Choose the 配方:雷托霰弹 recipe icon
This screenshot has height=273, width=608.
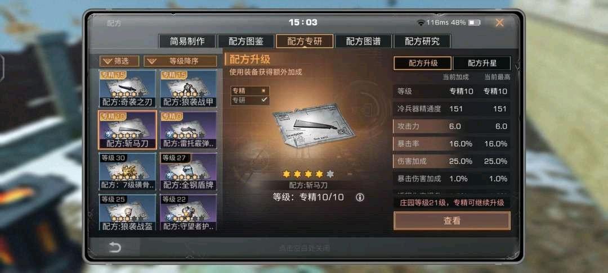[x=188, y=130]
